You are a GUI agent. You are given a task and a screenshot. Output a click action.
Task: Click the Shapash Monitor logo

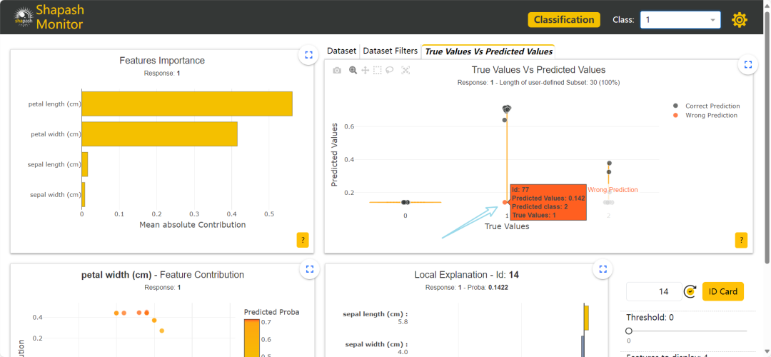(49, 17)
